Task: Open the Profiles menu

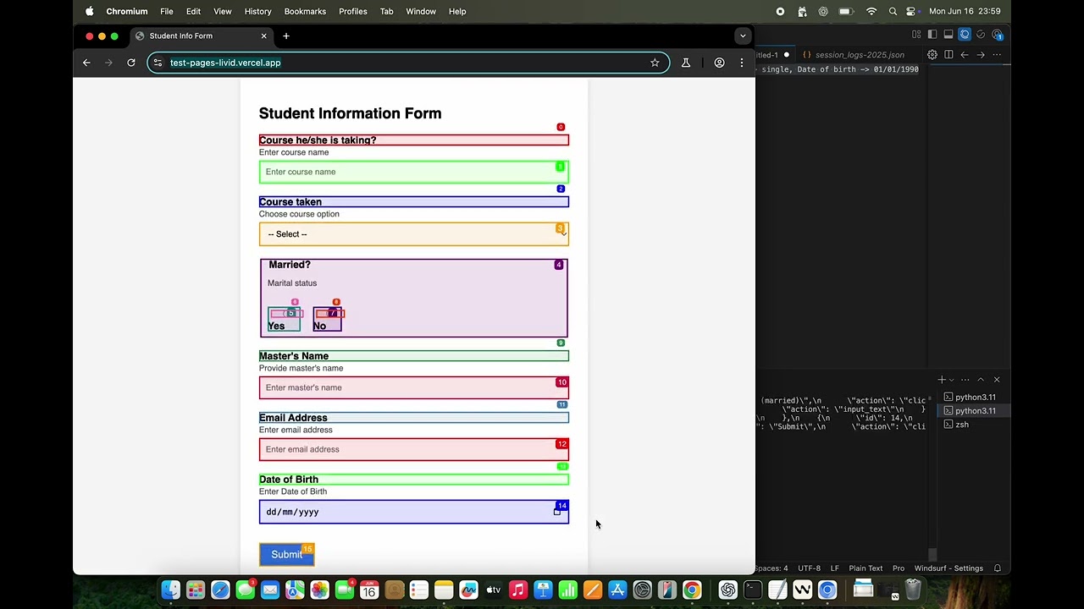Action: [353, 11]
